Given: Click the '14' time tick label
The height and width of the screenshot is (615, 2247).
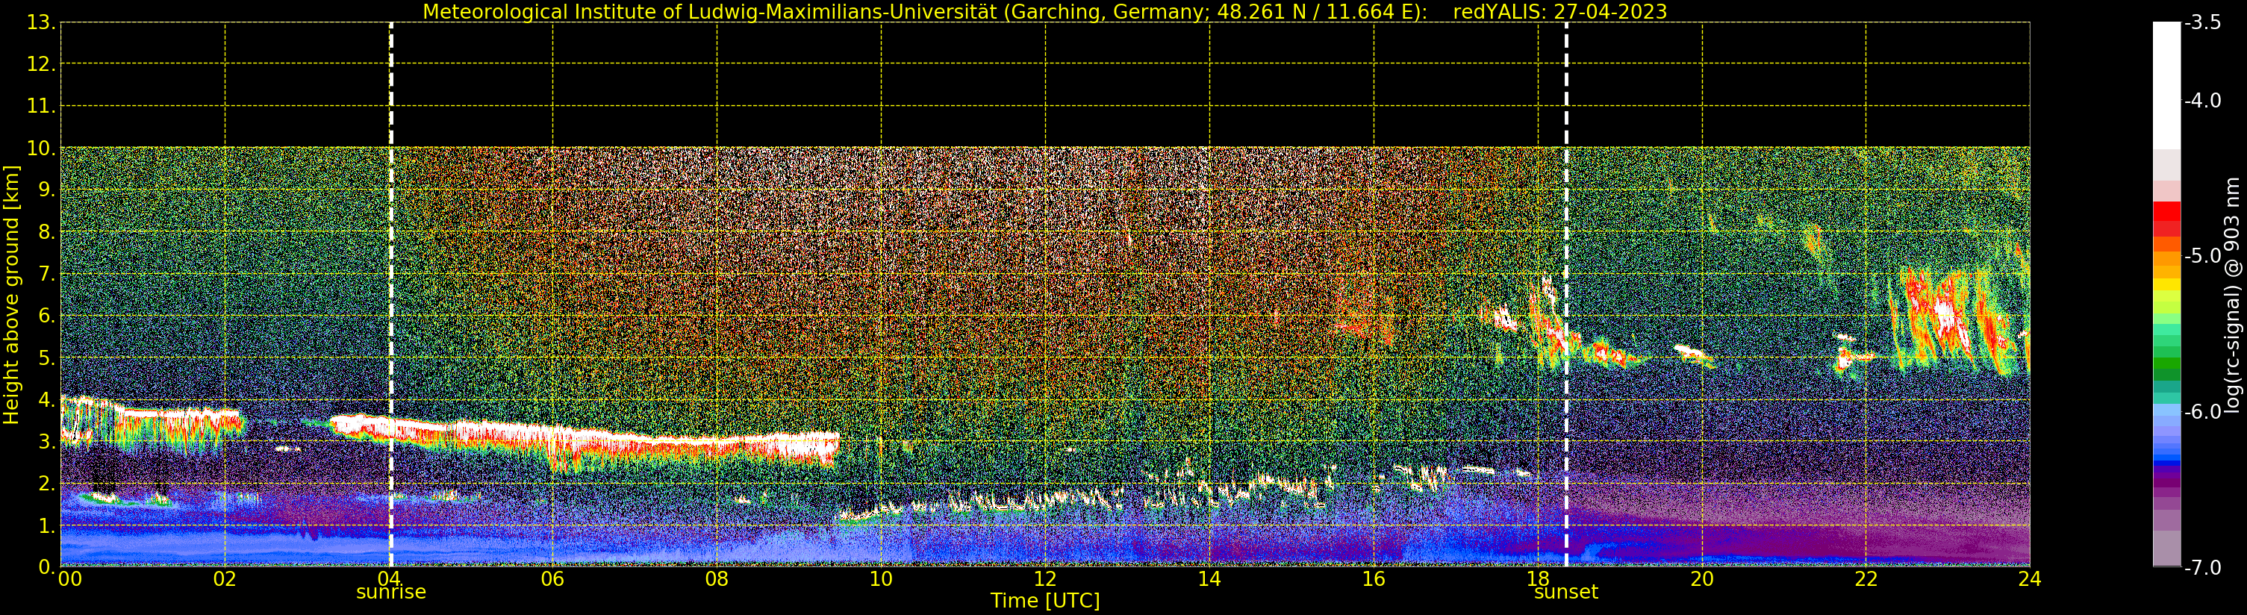Looking at the screenshot, I should point(1209,578).
